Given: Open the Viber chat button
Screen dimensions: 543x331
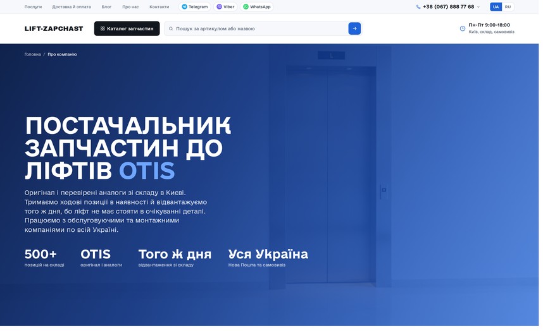Looking at the screenshot, I should click(225, 7).
